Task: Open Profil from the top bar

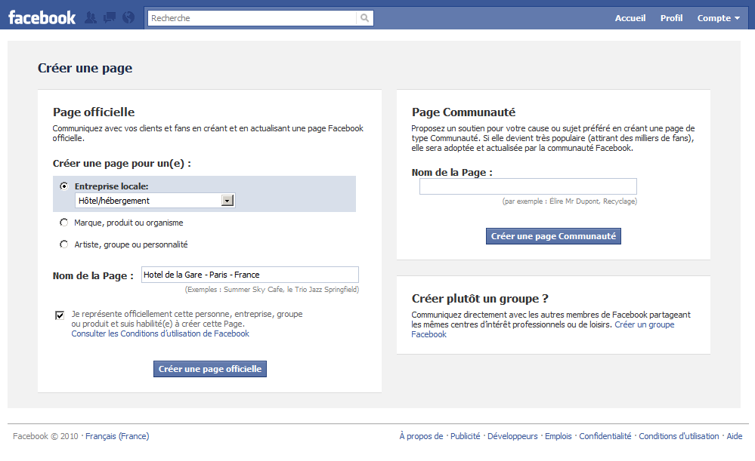Action: (671, 18)
